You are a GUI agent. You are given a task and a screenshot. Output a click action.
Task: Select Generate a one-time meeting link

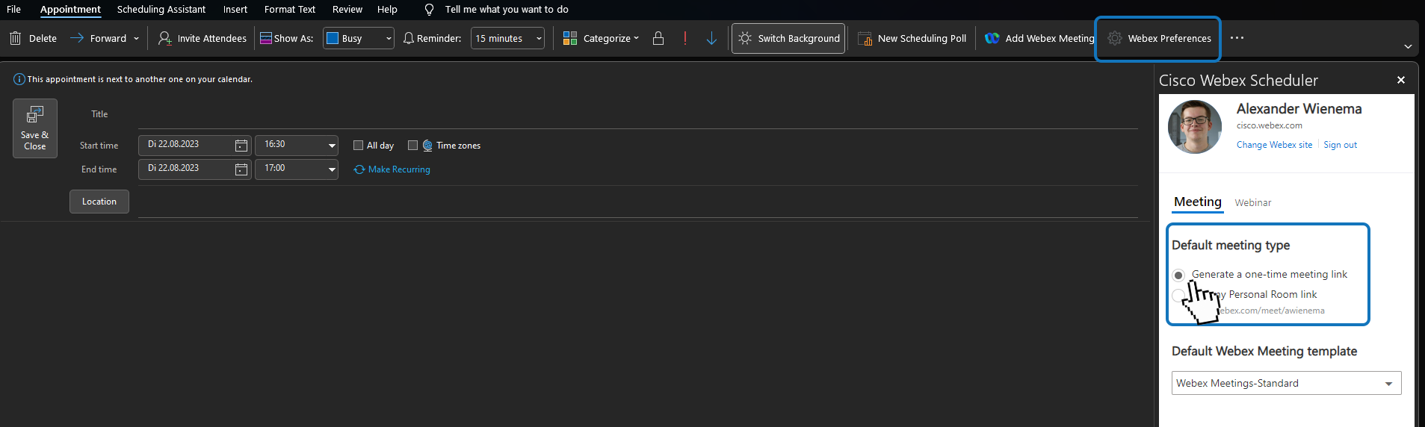1178,275
